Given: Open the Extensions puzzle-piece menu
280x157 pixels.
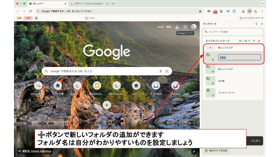Looking at the screenshot, I should (x=234, y=11).
